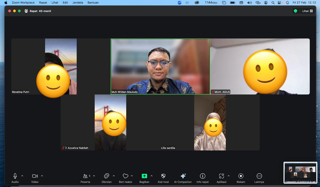Open Alat host shield tools
The image size is (320, 187).
[x=163, y=176]
